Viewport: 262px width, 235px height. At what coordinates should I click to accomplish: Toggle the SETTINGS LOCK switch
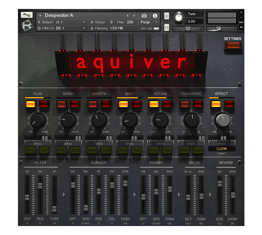[233, 46]
